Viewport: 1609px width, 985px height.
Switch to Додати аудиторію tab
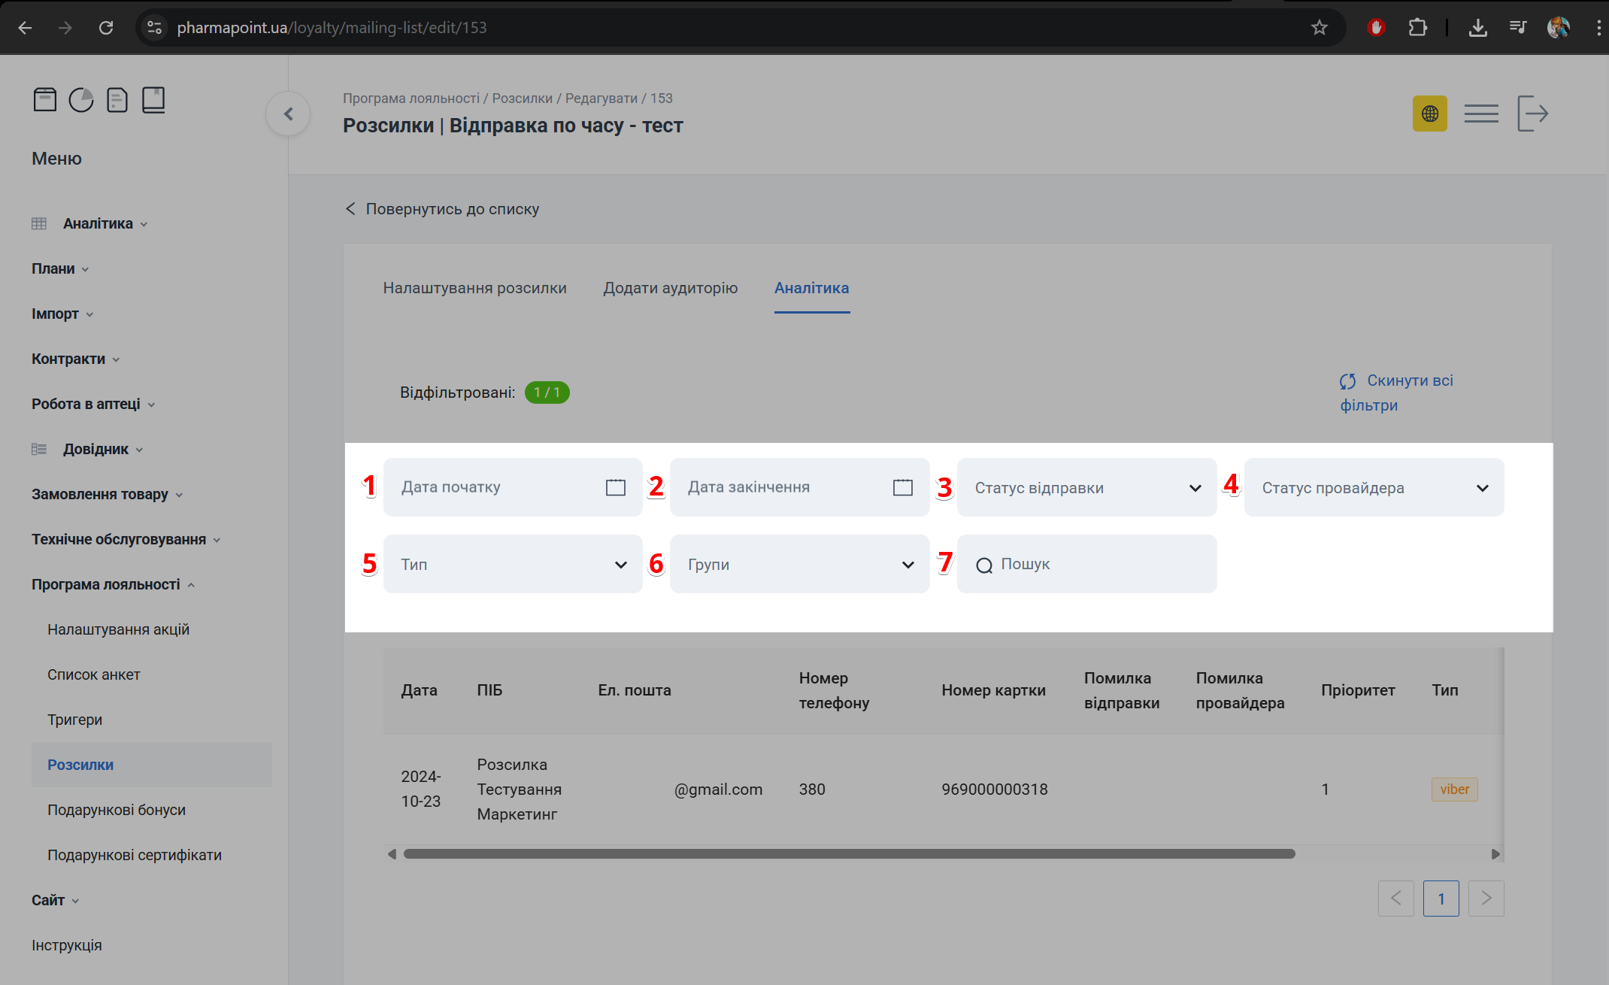pos(670,288)
